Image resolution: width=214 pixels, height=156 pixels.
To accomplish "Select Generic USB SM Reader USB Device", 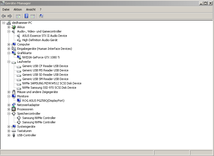I will [45, 79].
